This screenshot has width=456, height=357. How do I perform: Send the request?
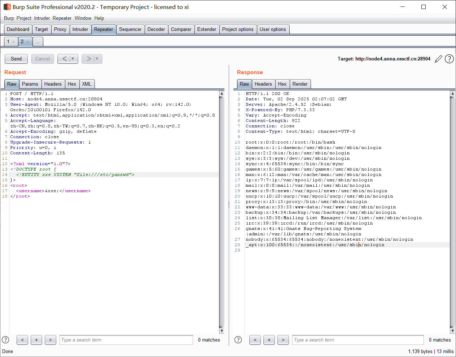click(x=16, y=59)
